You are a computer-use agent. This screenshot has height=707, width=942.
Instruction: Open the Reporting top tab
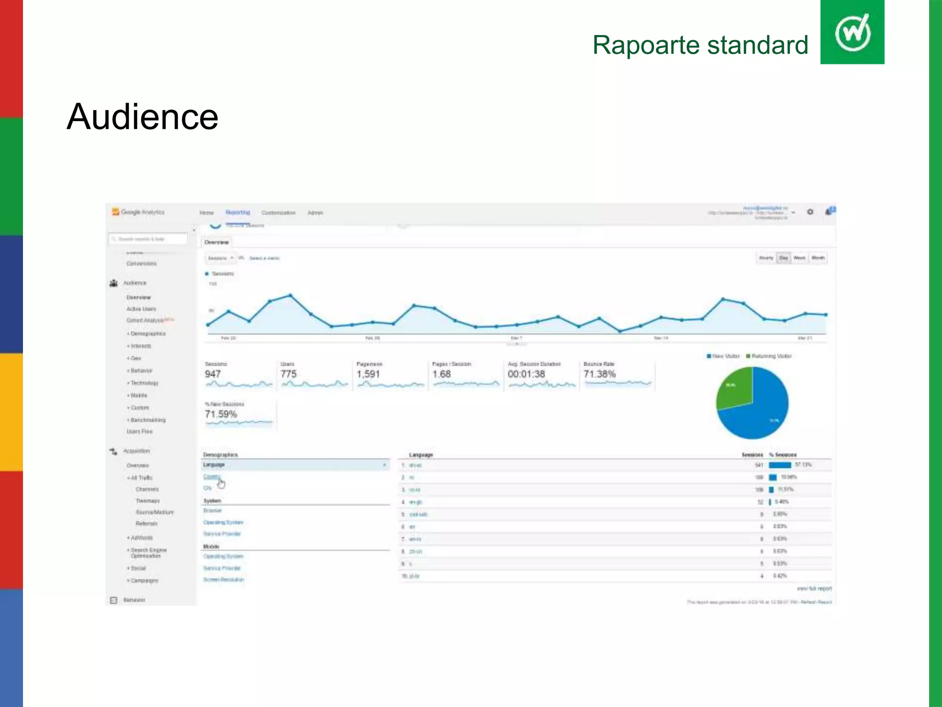click(x=238, y=213)
